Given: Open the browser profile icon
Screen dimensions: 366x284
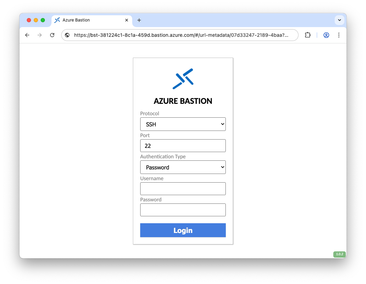Looking at the screenshot, I should (x=326, y=35).
